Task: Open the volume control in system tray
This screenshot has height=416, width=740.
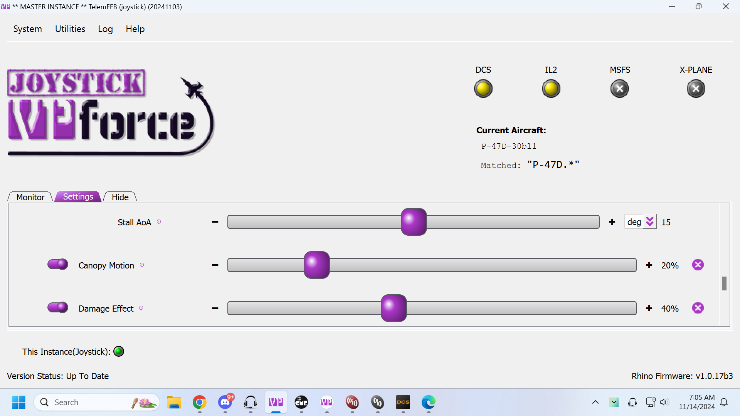Action: [664, 402]
